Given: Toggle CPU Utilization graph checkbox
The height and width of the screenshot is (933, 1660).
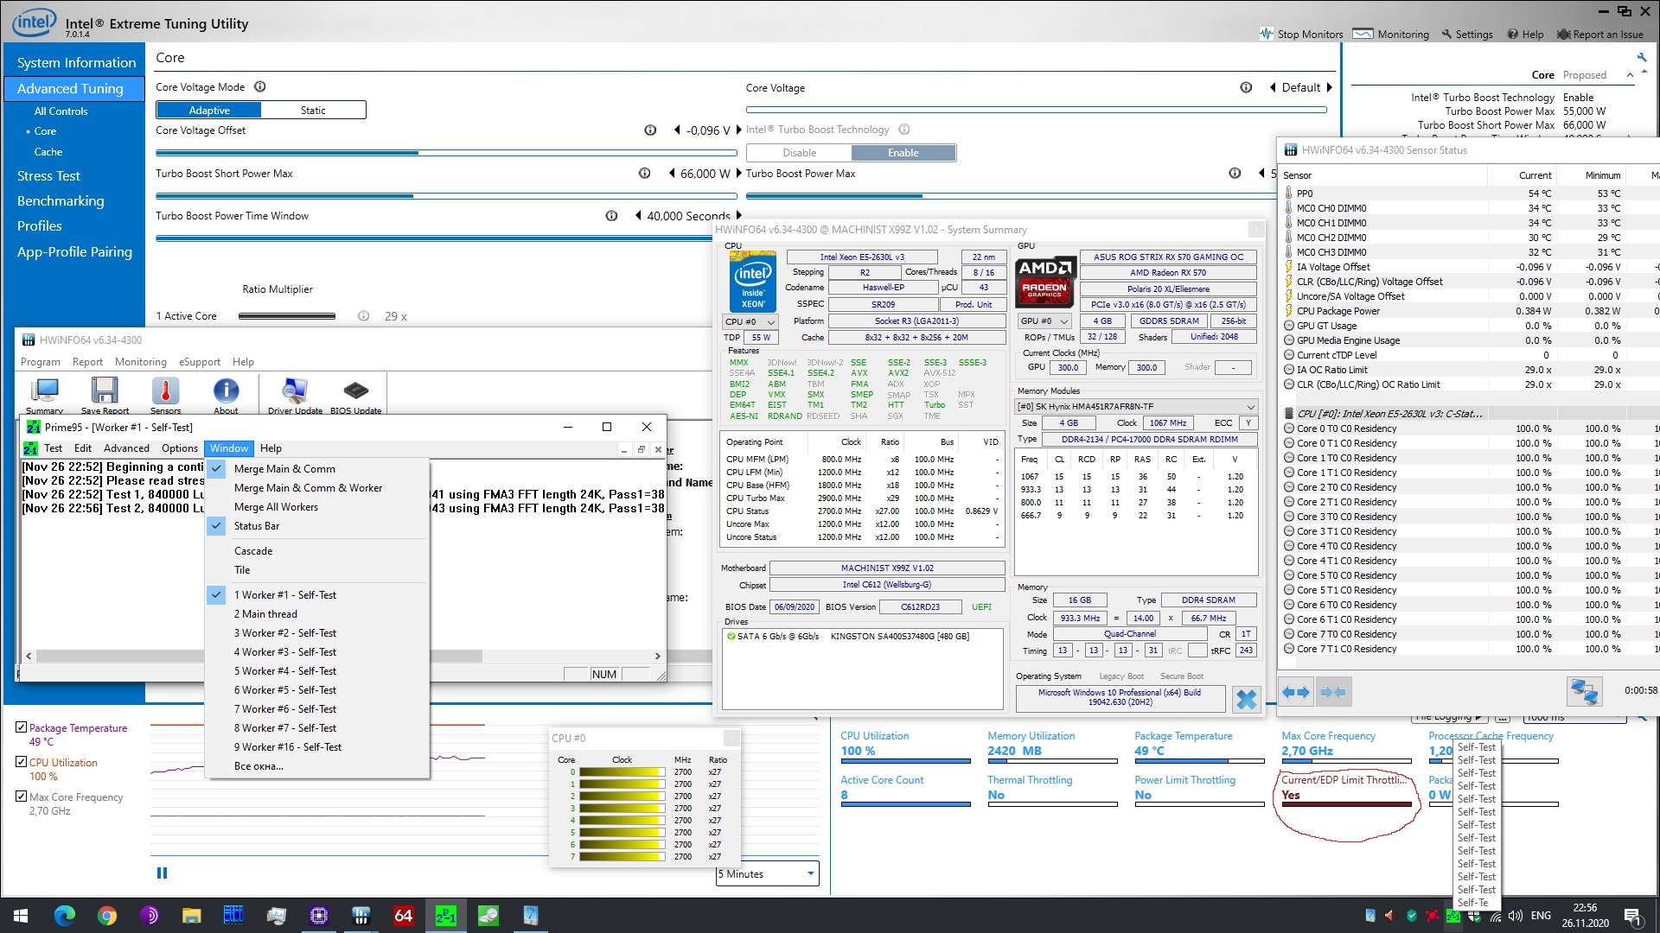Looking at the screenshot, I should coord(22,762).
